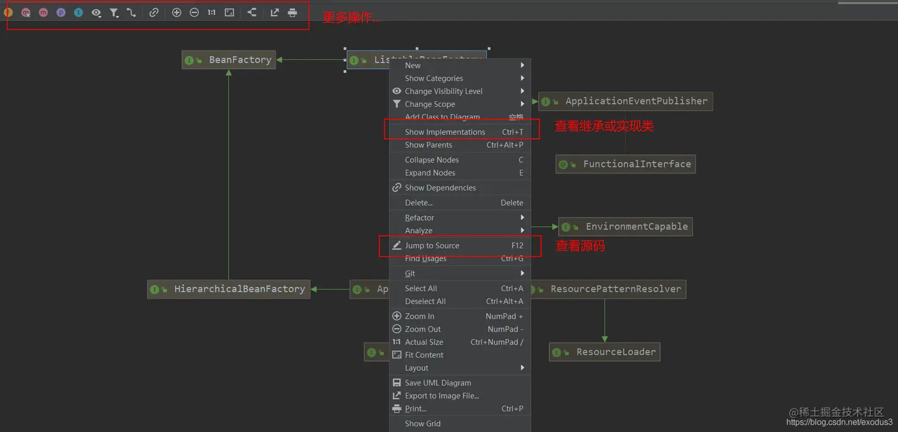
Task: Choose Actual Size context menu entry
Action: (460, 342)
